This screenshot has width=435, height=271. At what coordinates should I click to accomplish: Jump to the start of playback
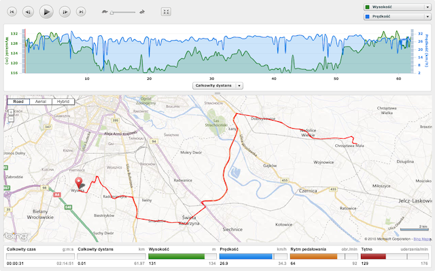(x=12, y=12)
